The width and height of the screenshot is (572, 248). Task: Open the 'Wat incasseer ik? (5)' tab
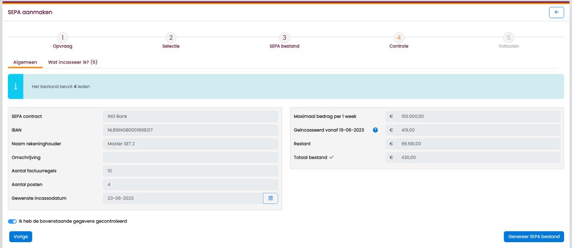pos(72,63)
